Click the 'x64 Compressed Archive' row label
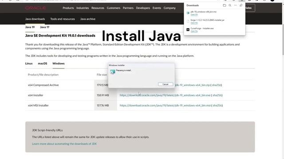The image size is (284, 159). 43,85
